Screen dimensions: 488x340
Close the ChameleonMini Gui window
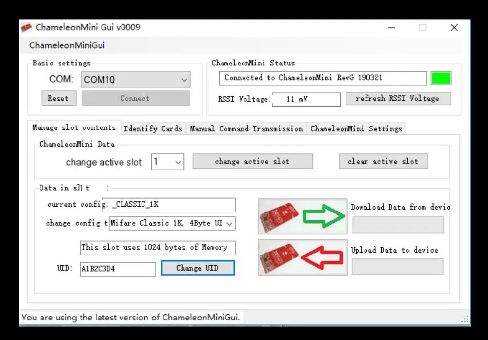click(454, 28)
